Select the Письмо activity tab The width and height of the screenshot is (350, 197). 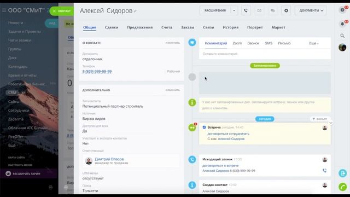point(284,43)
